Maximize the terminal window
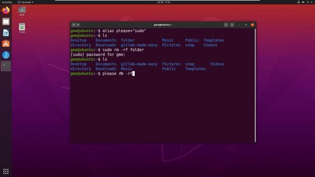The width and height of the screenshot is (315, 177). click(246, 25)
